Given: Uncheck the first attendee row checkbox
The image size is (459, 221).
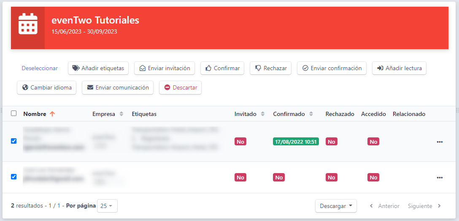Looking at the screenshot, I should click(x=13, y=141).
